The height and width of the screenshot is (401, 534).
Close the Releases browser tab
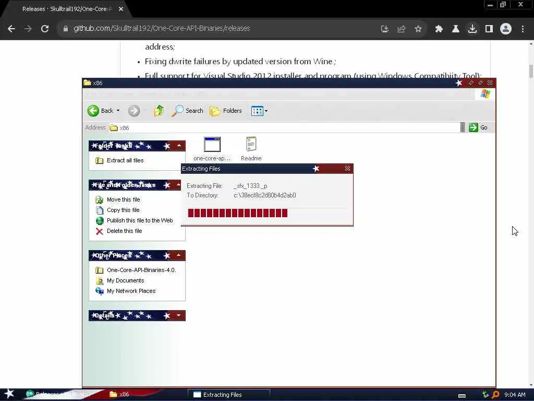(121, 9)
